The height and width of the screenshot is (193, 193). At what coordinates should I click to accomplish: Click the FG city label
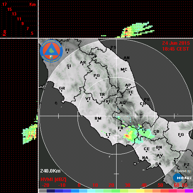(181, 135)
